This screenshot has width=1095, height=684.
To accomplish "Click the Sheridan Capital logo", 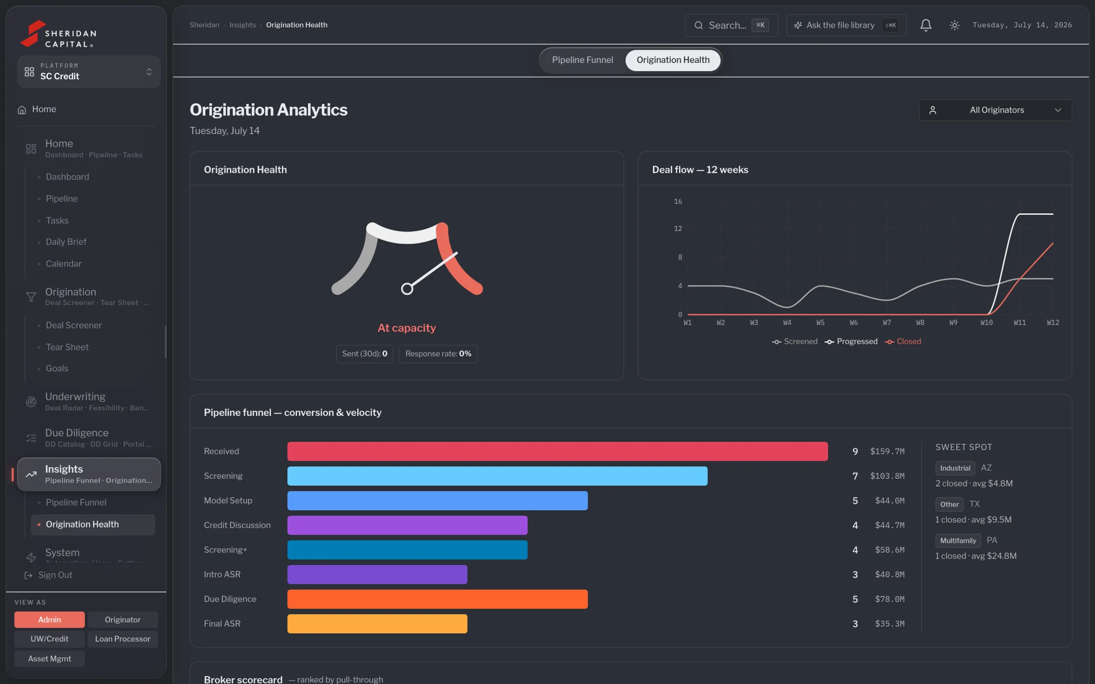I will coord(58,34).
